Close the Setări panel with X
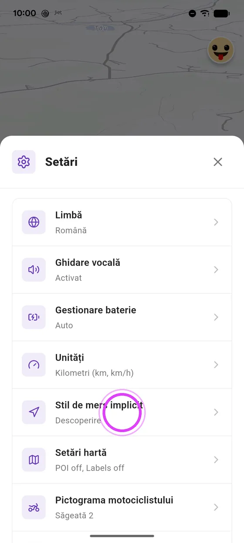244x543 pixels. (x=218, y=162)
